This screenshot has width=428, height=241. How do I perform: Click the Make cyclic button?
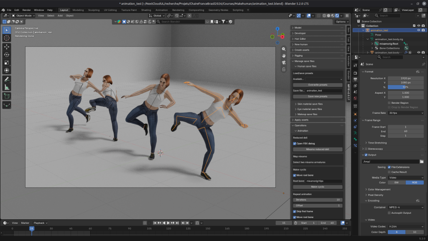(318, 187)
